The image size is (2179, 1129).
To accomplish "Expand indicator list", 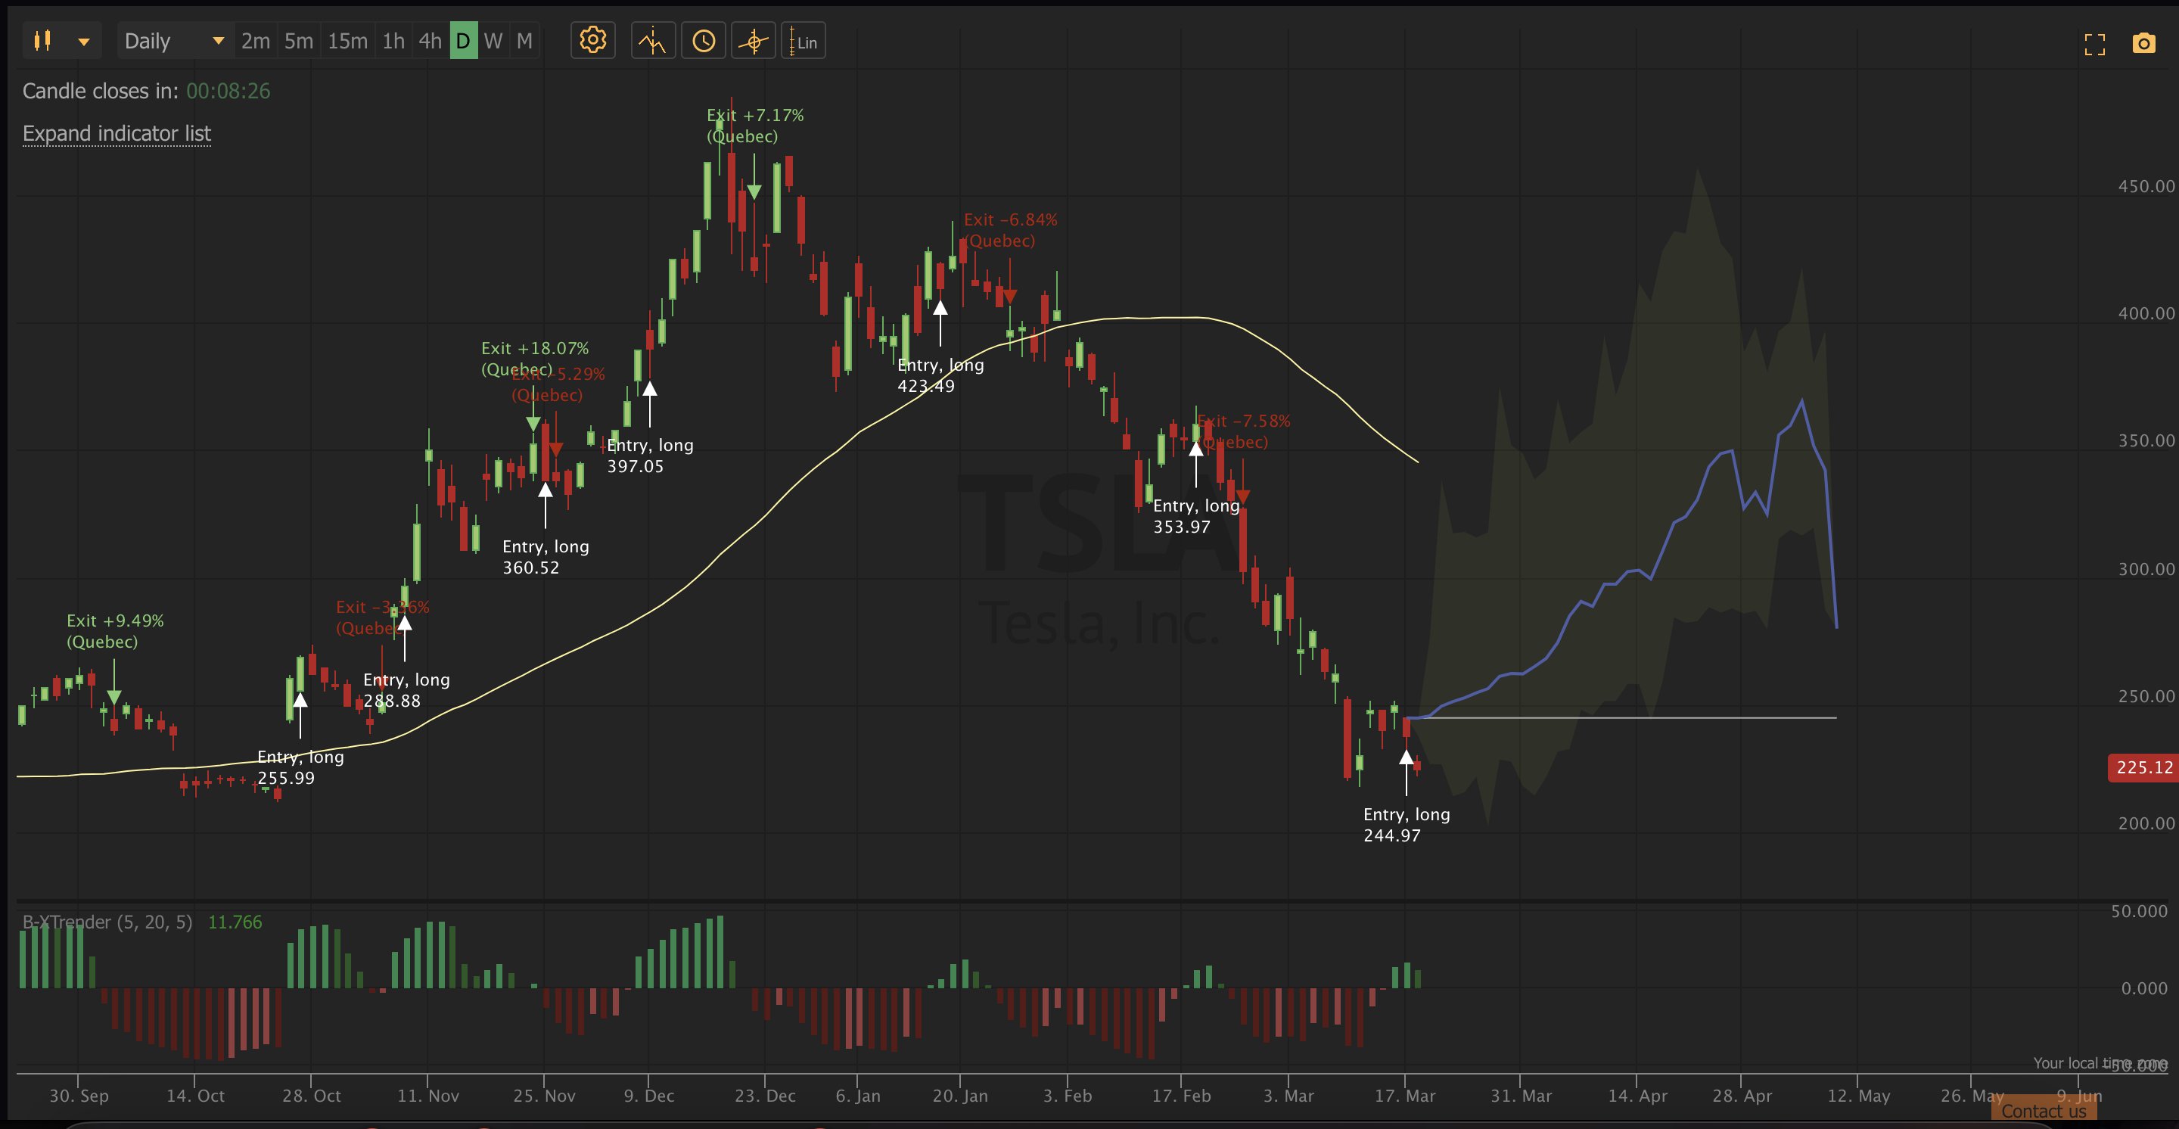I will [x=117, y=134].
